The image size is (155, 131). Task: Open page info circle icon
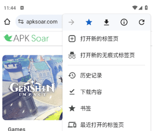pos(124,22)
